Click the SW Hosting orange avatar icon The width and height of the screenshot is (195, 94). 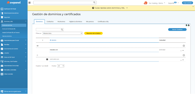click(146, 3)
